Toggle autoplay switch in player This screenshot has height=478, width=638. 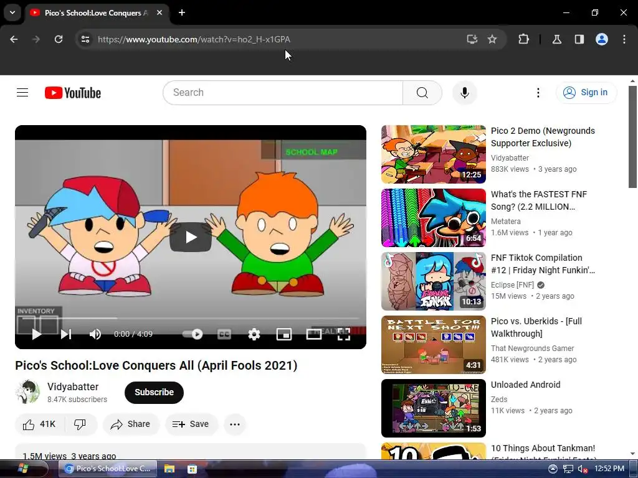pyautogui.click(x=193, y=334)
